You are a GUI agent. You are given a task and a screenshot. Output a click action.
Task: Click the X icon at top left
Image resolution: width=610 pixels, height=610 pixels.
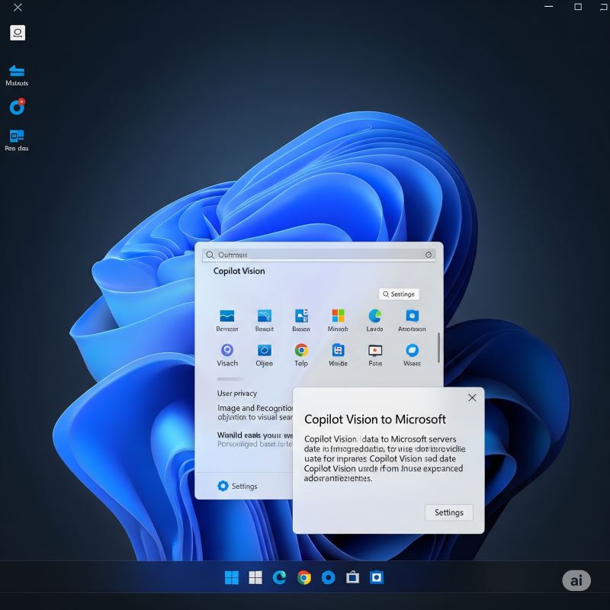click(x=18, y=8)
